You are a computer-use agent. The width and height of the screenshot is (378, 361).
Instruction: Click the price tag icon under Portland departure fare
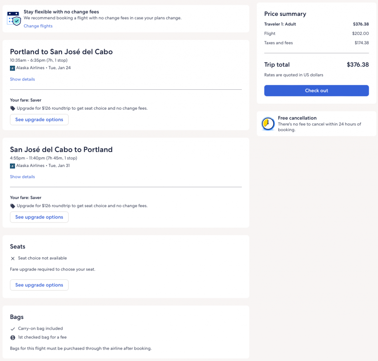(x=13, y=109)
